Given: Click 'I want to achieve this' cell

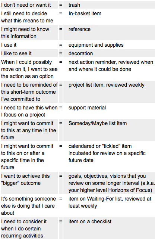Looking at the screenshot, I should pyautogui.click(x=29, y=183).
